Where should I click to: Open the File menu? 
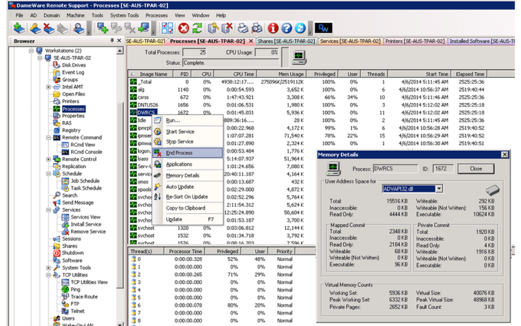(x=19, y=15)
